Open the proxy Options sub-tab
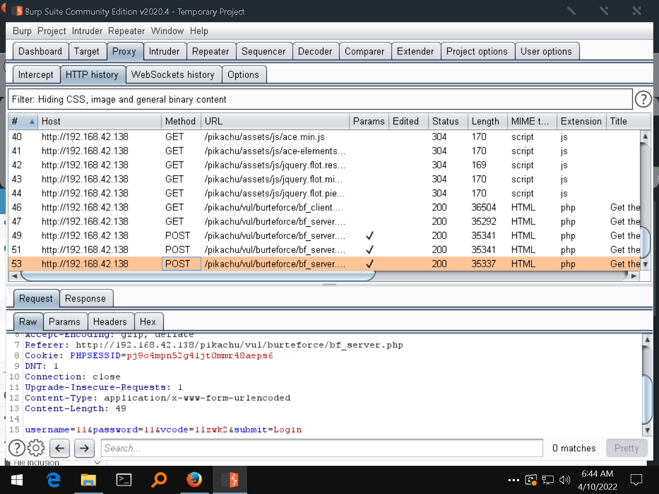The width and height of the screenshot is (659, 494). (x=243, y=75)
